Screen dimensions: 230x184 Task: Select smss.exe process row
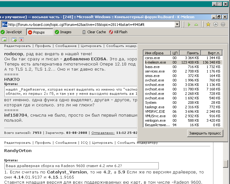tap(183, 76)
